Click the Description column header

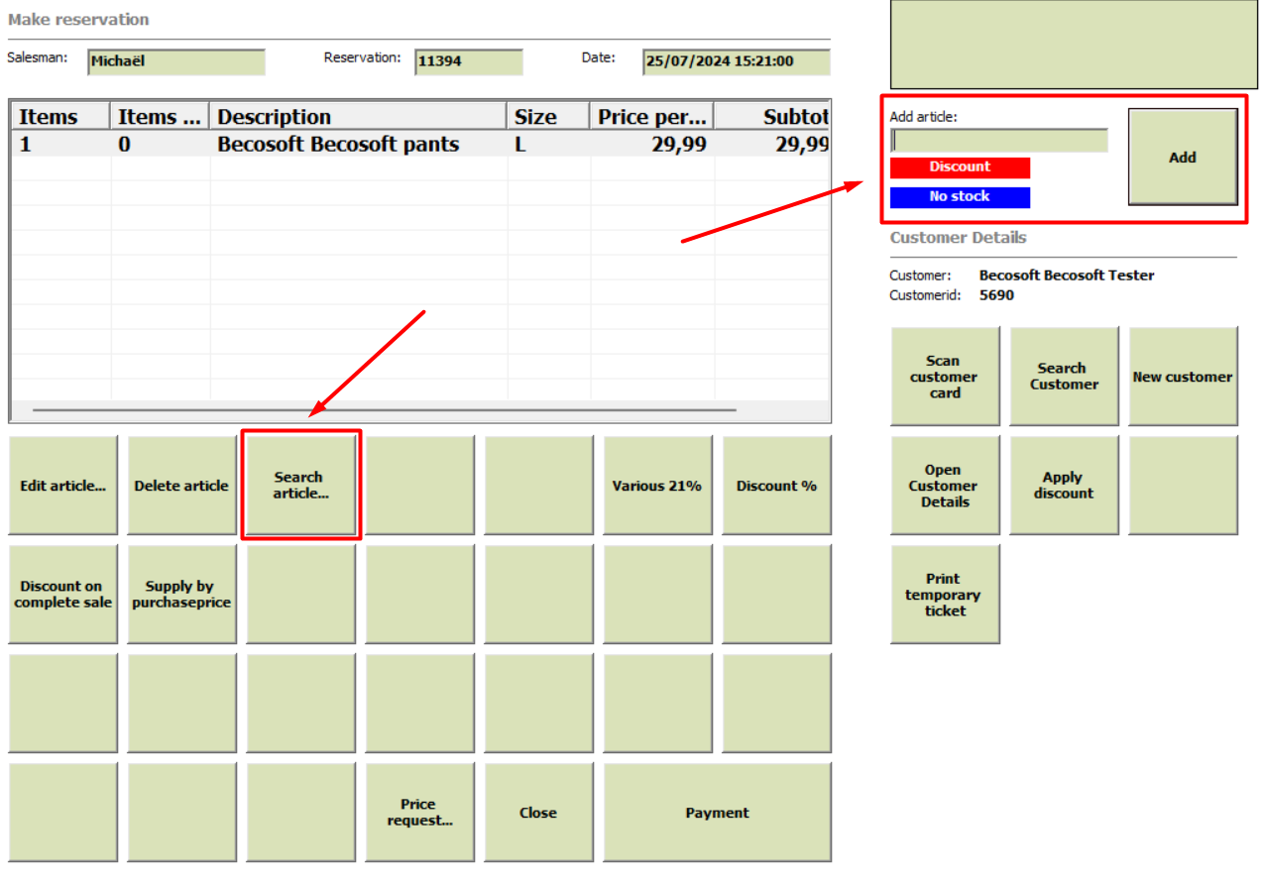pyautogui.click(x=359, y=117)
